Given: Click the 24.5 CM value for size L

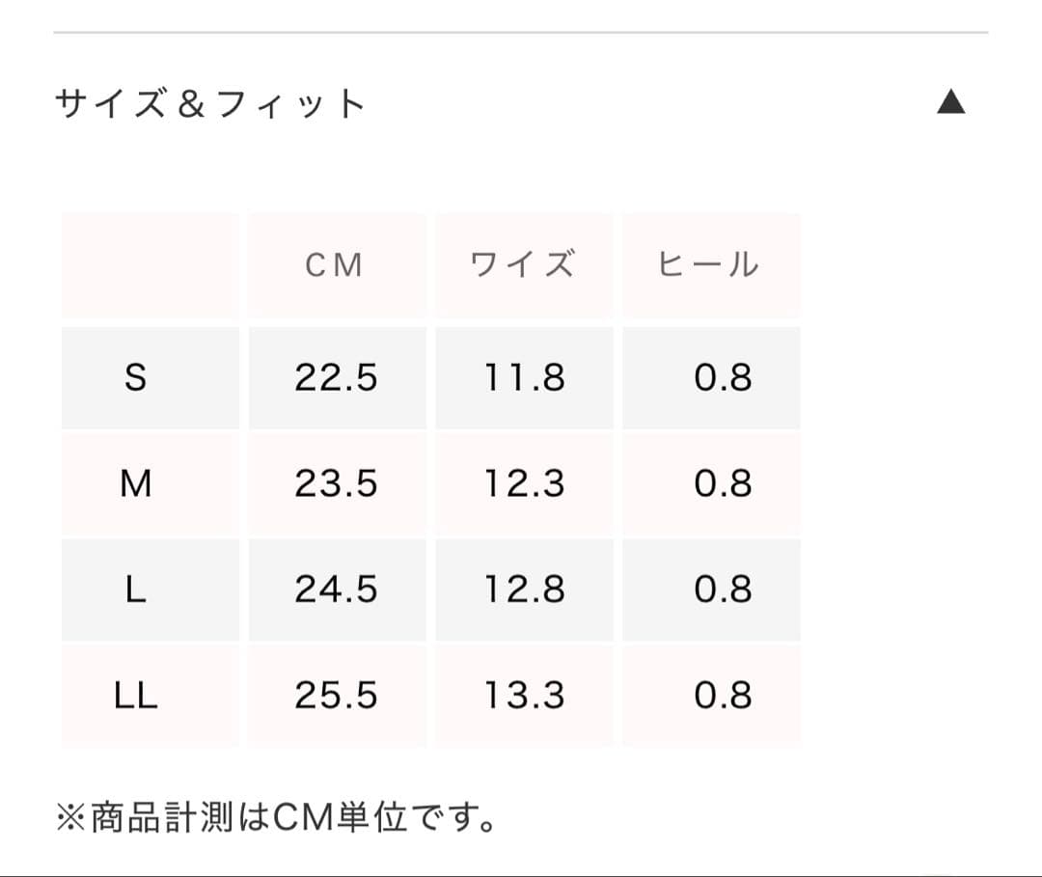Looking at the screenshot, I should [336, 589].
